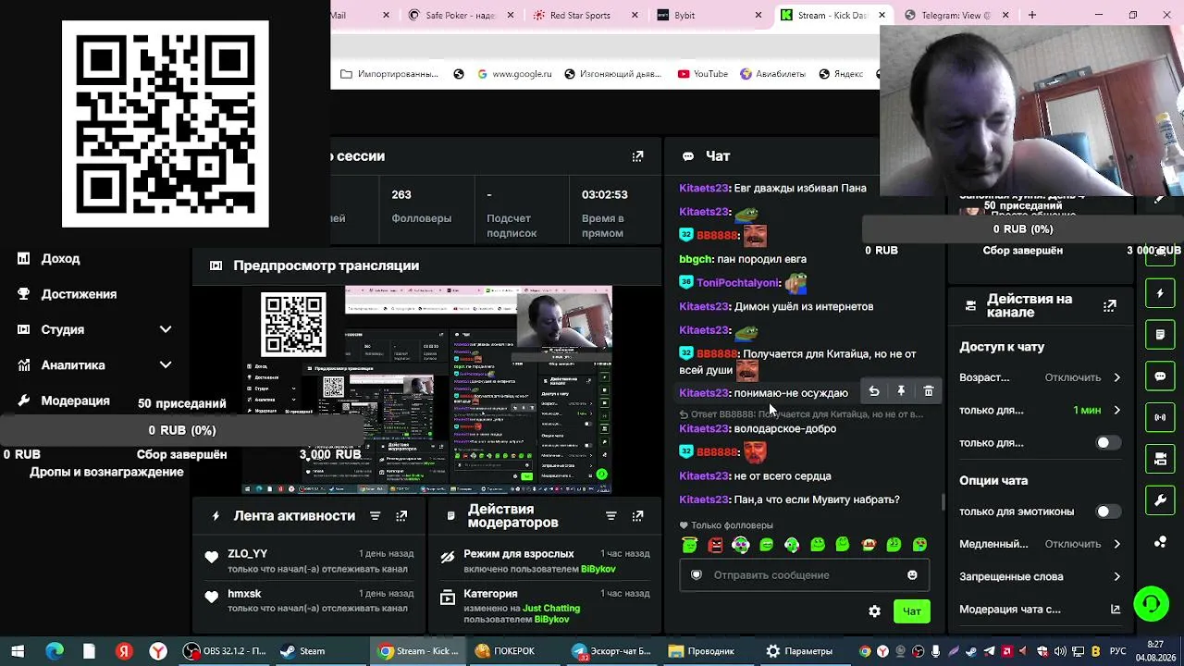Click the Отправить сообщение input field
This screenshot has width=1184, height=666.
pos(804,575)
